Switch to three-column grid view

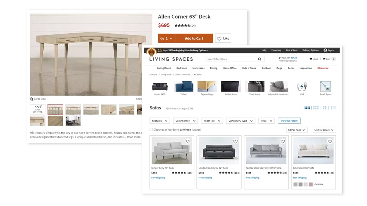pos(316,108)
